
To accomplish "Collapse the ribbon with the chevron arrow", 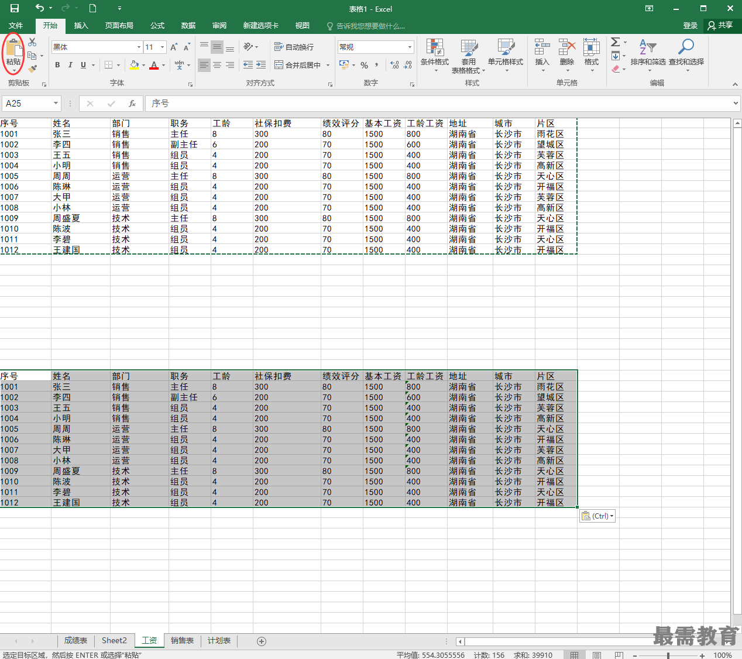I will pyautogui.click(x=735, y=84).
